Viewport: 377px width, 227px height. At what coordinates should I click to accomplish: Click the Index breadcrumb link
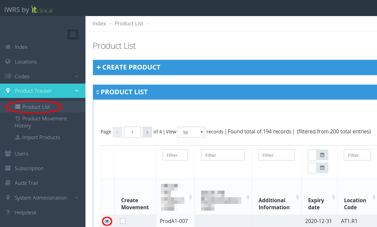[99, 23]
